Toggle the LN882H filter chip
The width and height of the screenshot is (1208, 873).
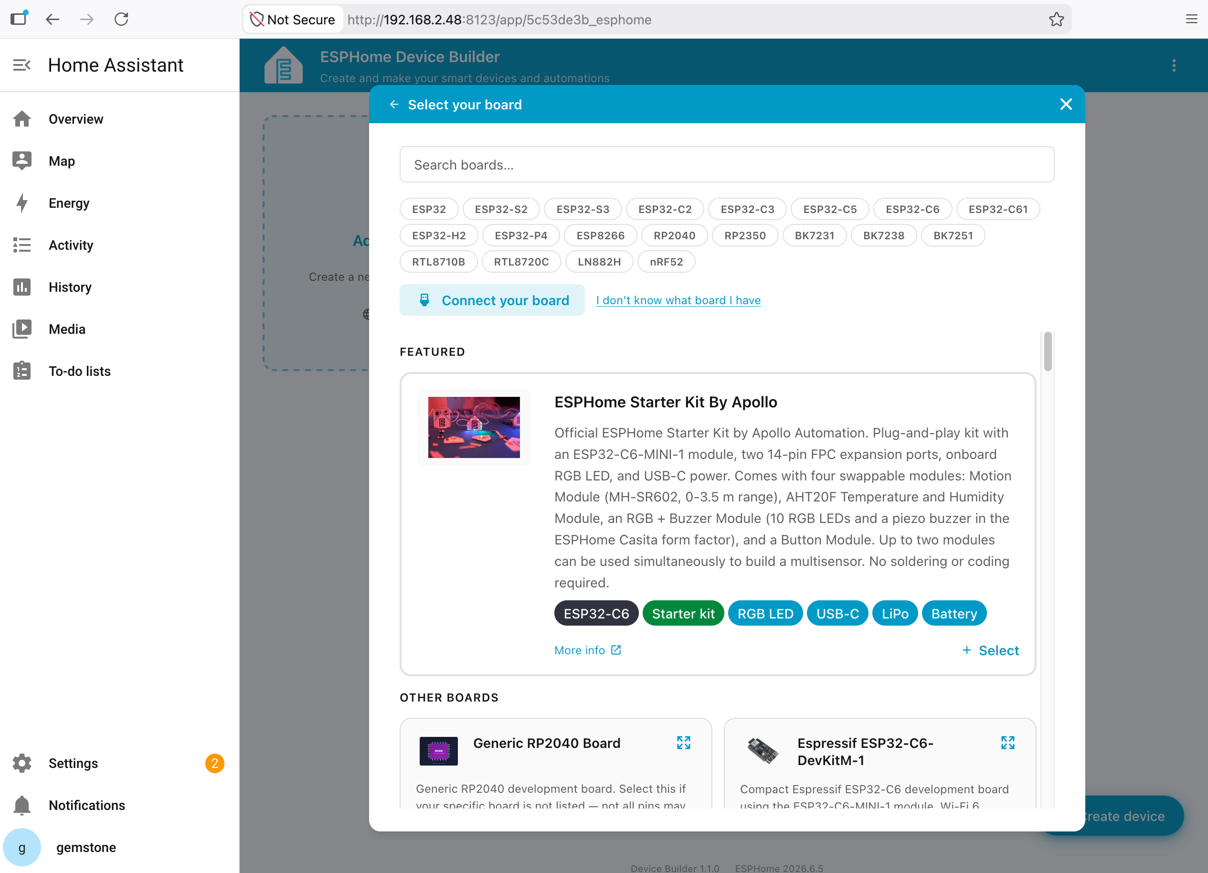click(x=599, y=262)
